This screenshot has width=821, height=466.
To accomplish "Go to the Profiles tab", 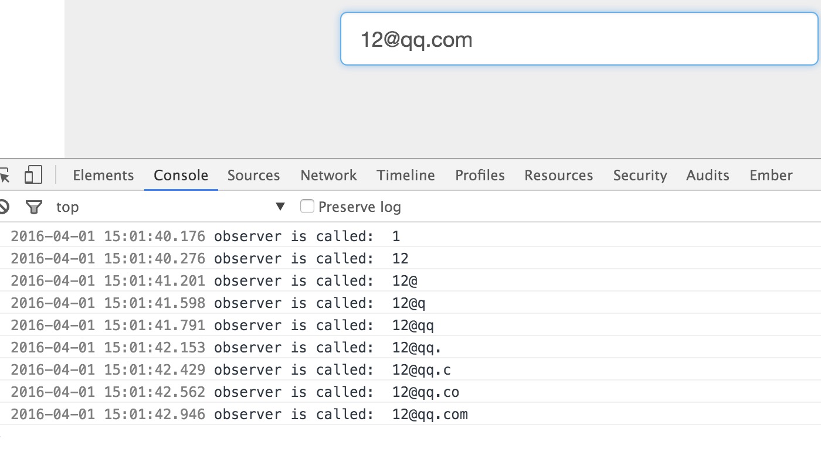I will click(480, 175).
